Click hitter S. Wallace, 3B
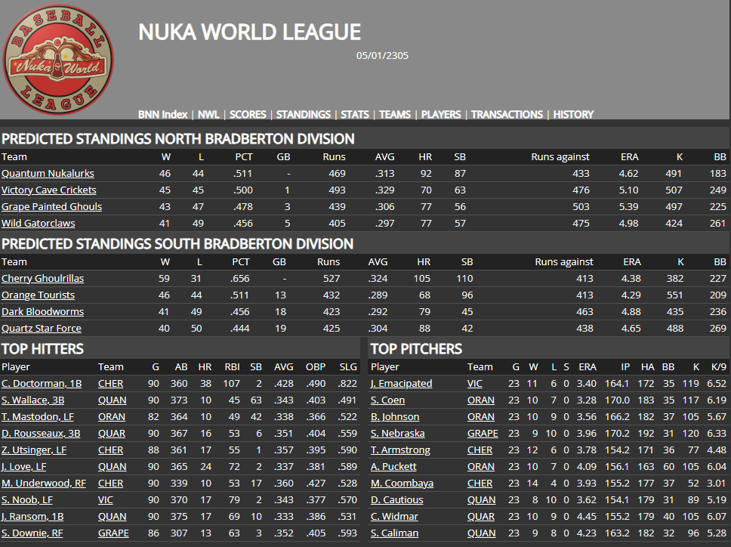731x547 pixels. tap(35, 400)
